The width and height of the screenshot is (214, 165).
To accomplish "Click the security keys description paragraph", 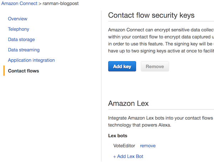I will point(160,40).
